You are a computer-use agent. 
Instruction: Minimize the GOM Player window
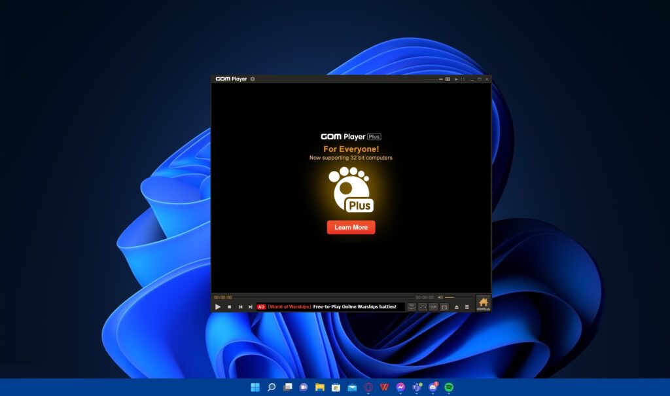pos(472,79)
